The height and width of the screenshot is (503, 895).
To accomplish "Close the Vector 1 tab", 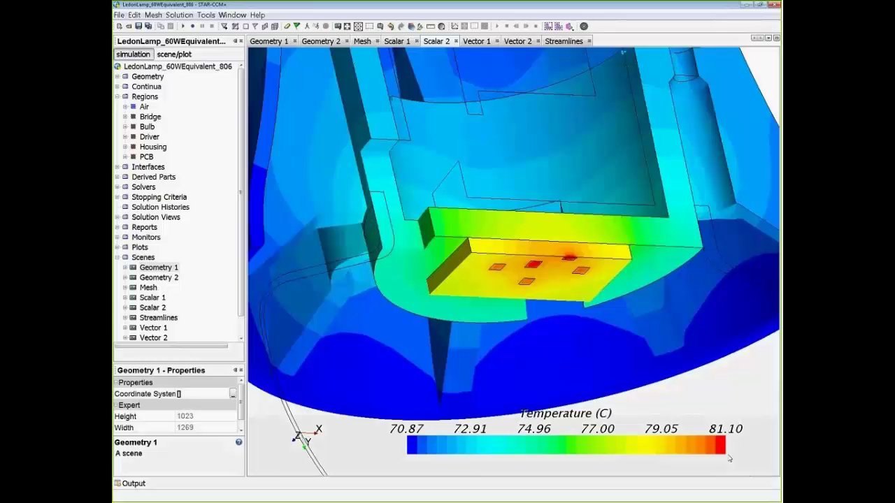I will 496,41.
